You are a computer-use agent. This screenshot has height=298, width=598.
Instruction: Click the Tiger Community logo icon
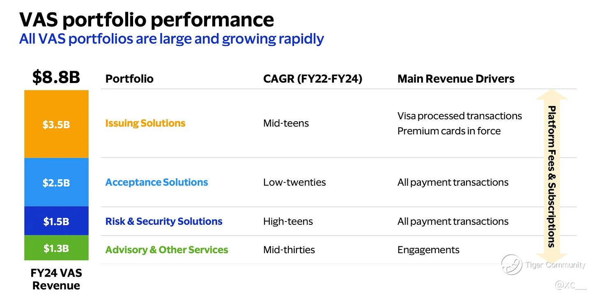coord(512,265)
